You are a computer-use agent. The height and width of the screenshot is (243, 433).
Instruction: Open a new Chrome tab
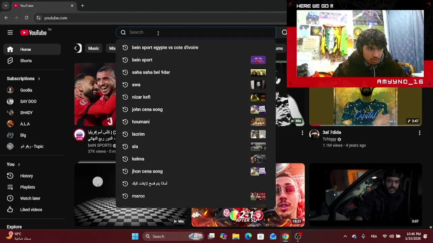83,6
